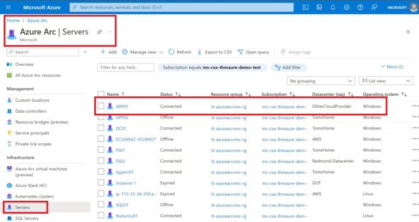Open portal settings gear

click(x=346, y=8)
